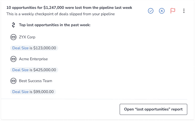Click the crown icon next to ZYX Corp
The height and width of the screenshot is (121, 195).
tap(13, 37)
